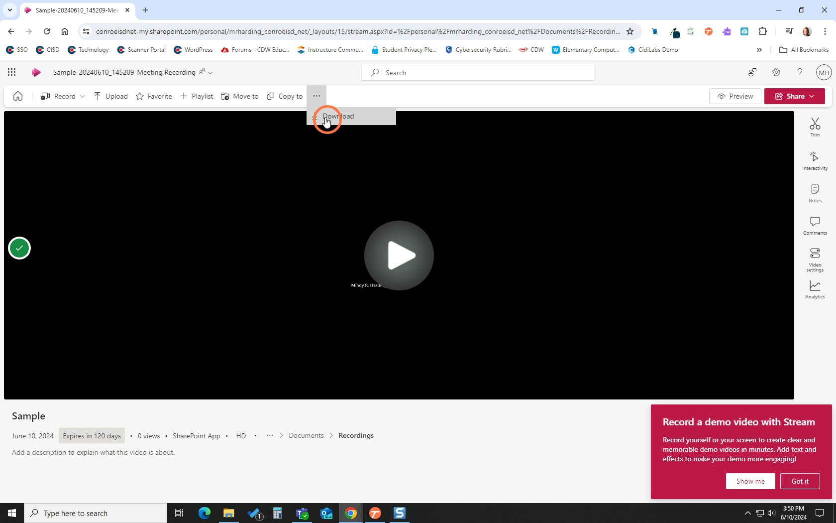This screenshot has height=523, width=836.
Task: Open Video settings panel
Action: click(x=815, y=260)
